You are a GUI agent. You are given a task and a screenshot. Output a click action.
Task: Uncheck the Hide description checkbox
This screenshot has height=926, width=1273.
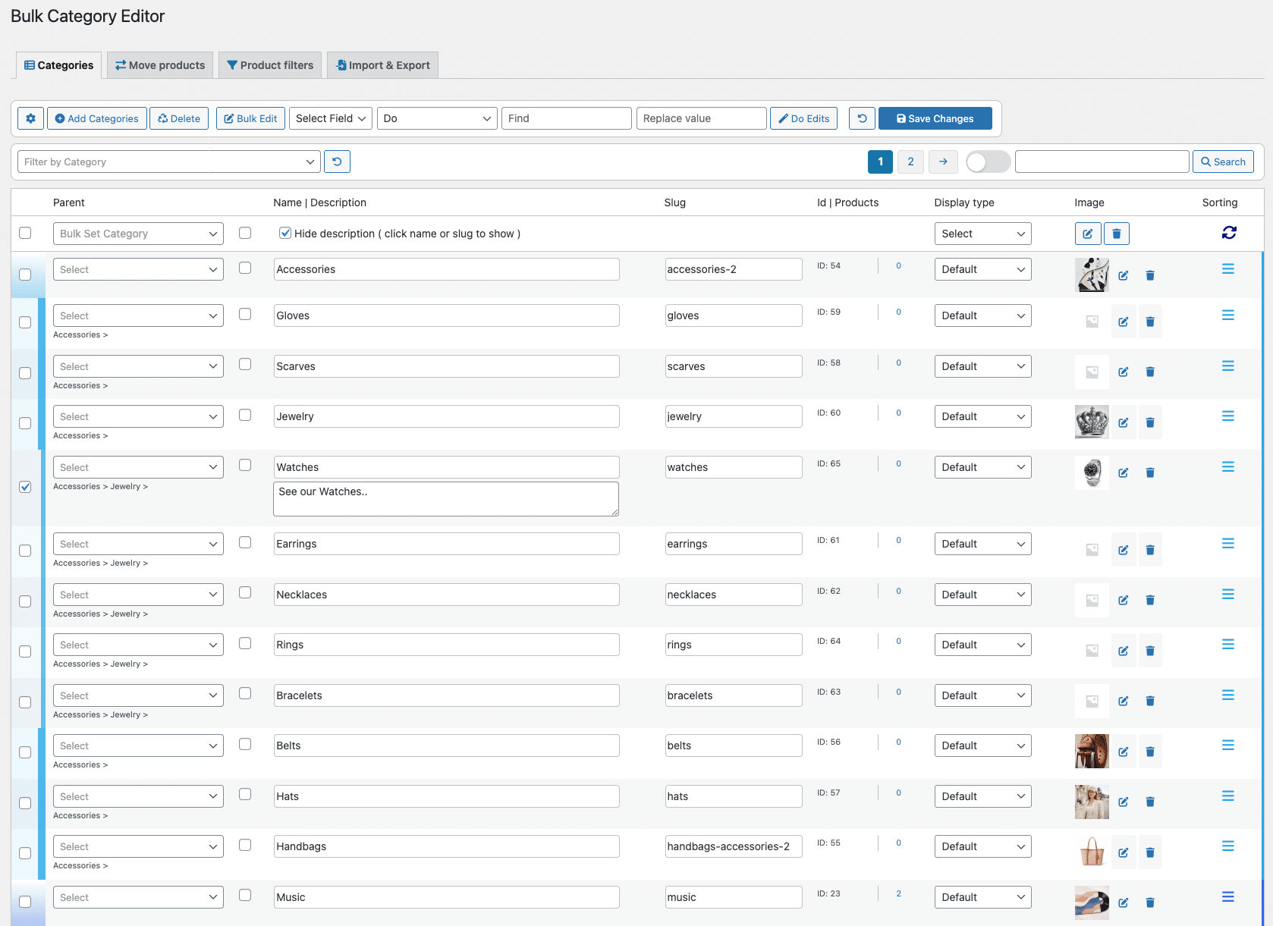(285, 234)
